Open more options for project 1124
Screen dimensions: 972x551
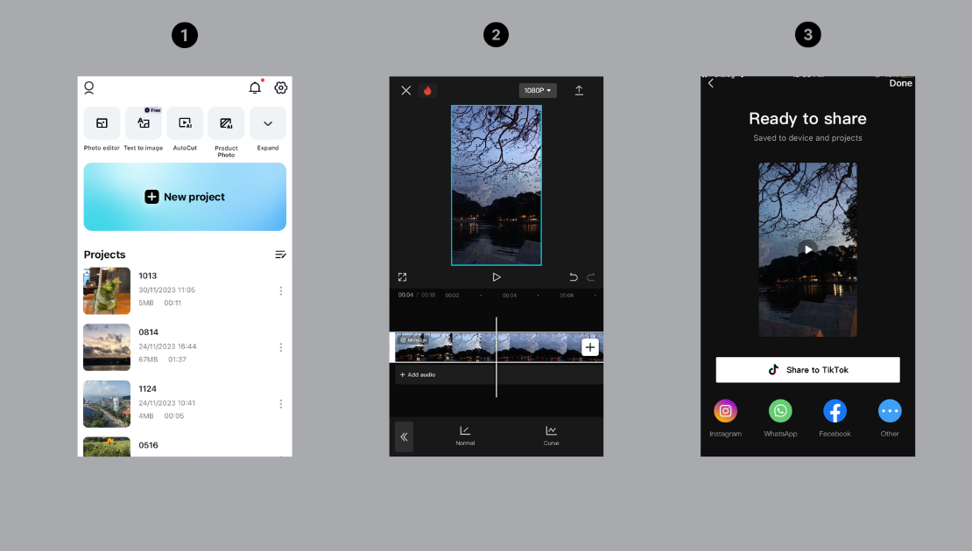[x=281, y=404]
